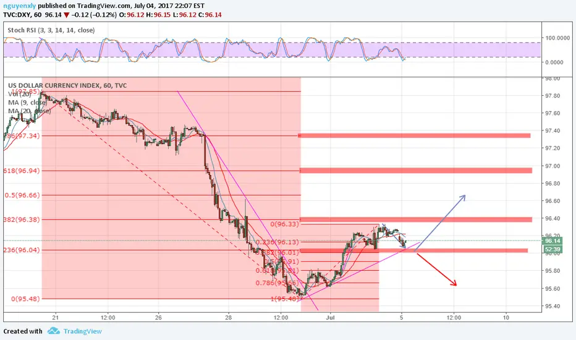Select the red zone rectangle at 97.34 level
This screenshot has width=576, height=340.
click(414, 135)
